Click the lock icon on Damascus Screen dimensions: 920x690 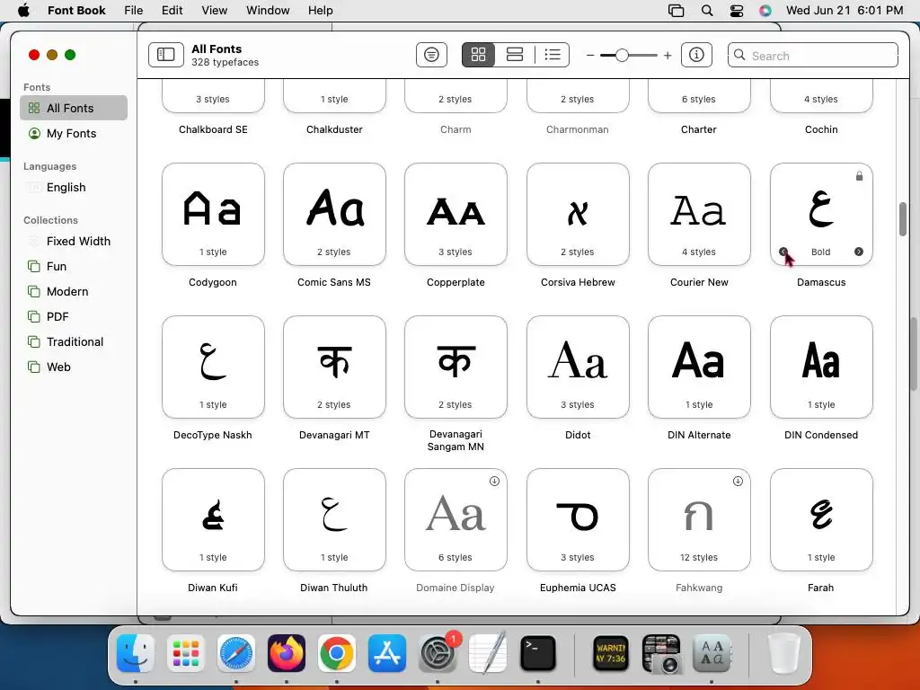tap(859, 176)
